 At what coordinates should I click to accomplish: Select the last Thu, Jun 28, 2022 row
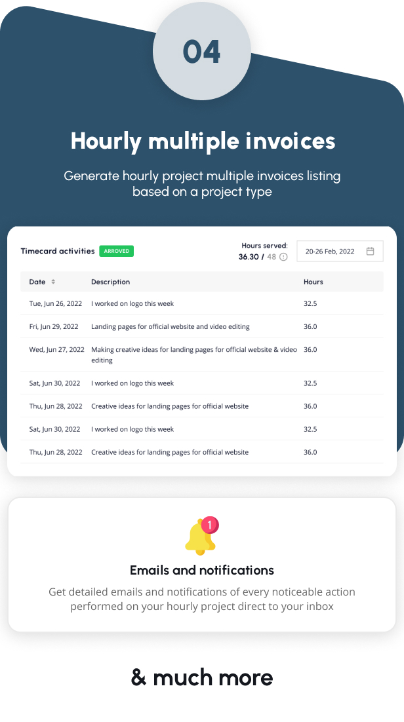tap(202, 452)
